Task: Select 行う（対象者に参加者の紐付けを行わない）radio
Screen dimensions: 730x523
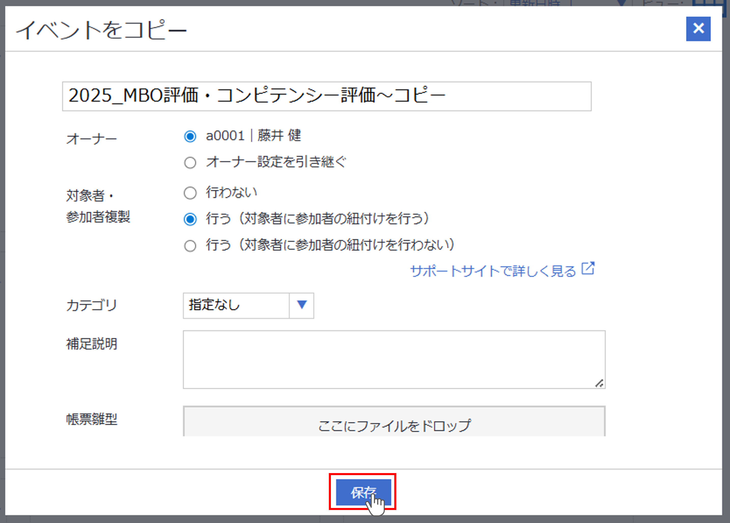Action: pyautogui.click(x=190, y=246)
